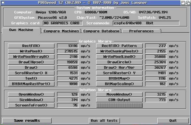
Task: Click the MoveWindow() result 3215
Action: tap(156, 94)
